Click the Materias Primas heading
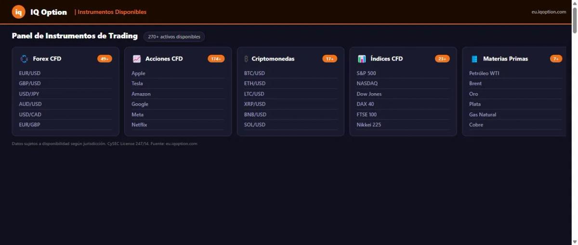The height and width of the screenshot is (245, 578). point(506,59)
